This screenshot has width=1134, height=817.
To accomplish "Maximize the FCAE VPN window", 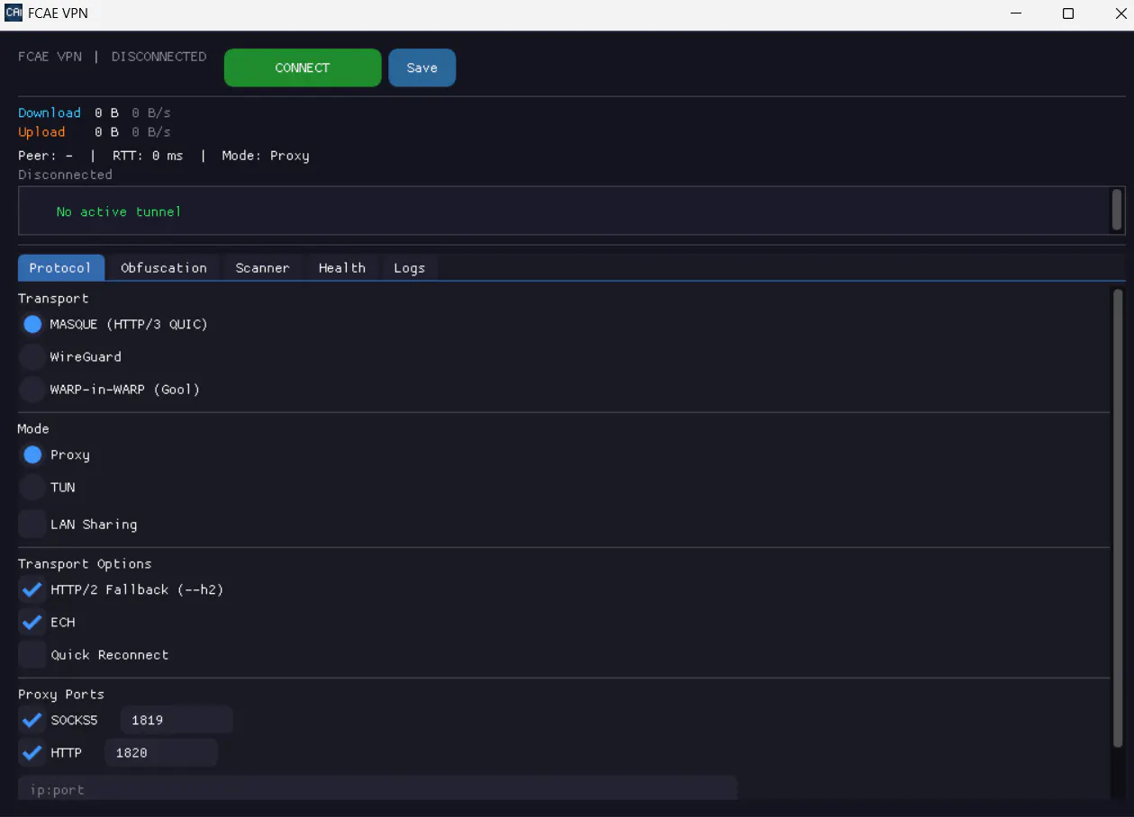I will click(x=1068, y=13).
